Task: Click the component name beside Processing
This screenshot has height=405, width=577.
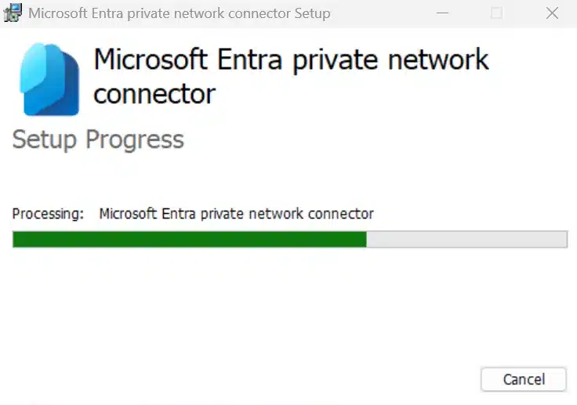Action: 236,214
